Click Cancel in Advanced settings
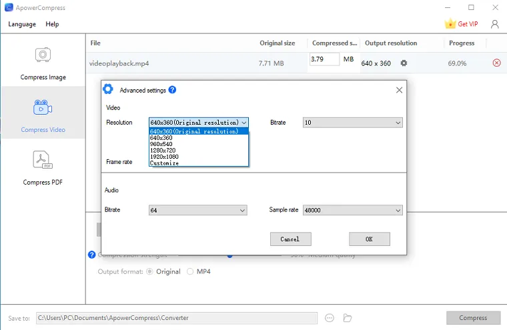507x330 pixels. point(291,239)
